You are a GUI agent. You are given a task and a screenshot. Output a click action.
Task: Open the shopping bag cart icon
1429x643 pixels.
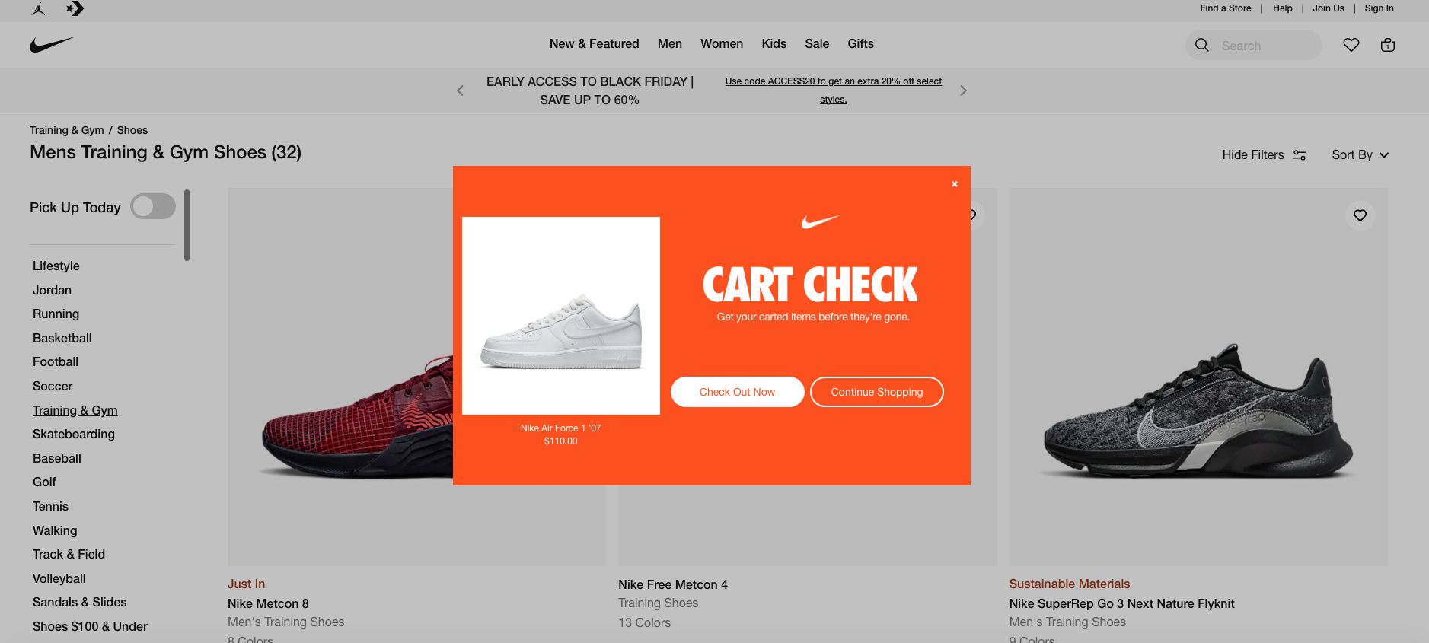1388,45
